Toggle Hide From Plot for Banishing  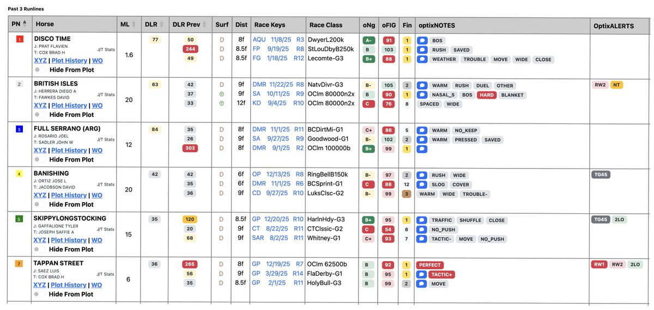pyautogui.click(x=40, y=204)
